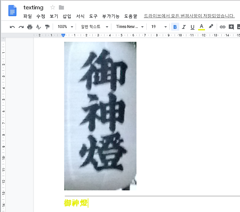Screen dimensions: 240x212
Task: Select the paint format roller
Action: point(47,27)
